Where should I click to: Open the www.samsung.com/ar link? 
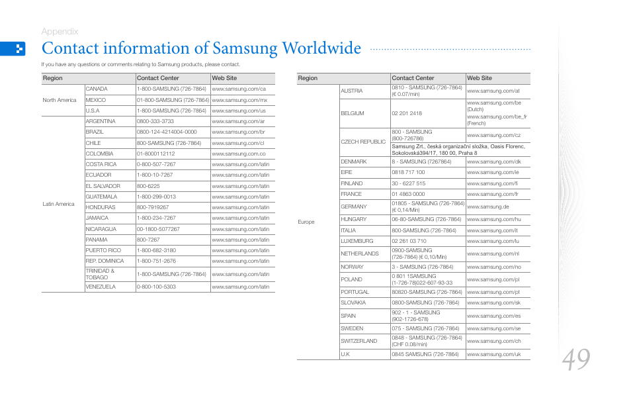[x=238, y=121]
